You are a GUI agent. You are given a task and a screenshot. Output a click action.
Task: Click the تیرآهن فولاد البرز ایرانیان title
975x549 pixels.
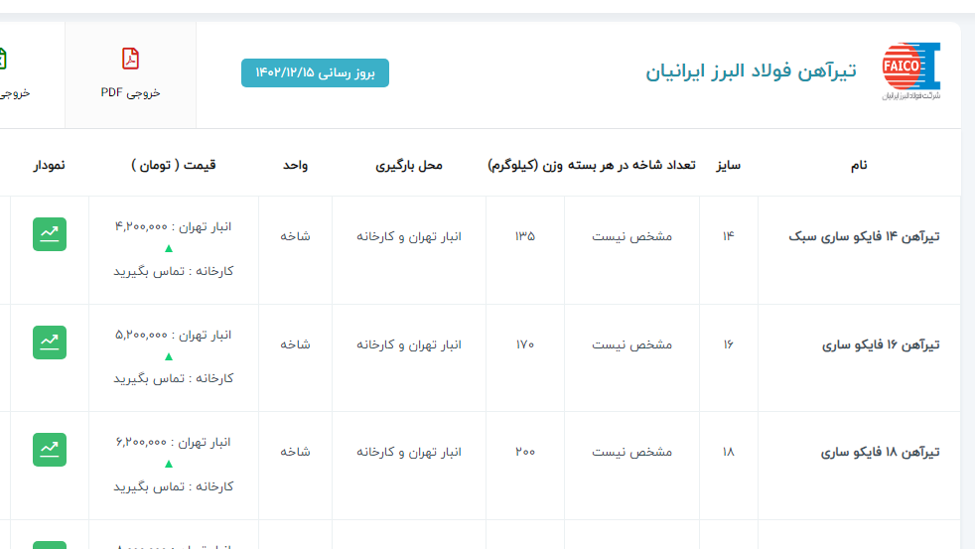tap(751, 72)
